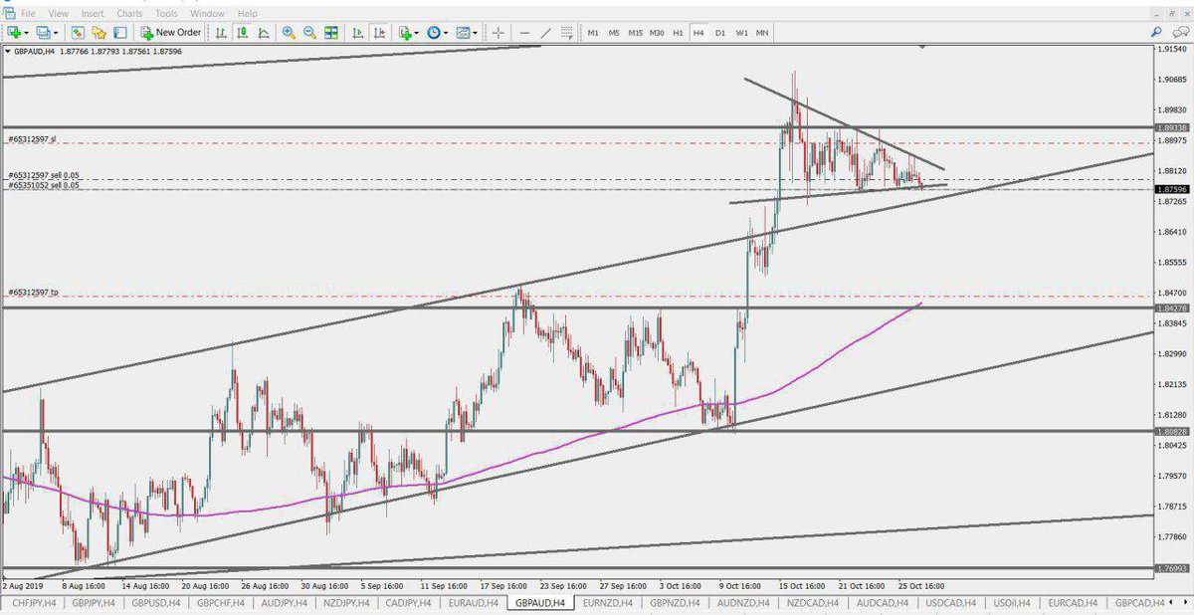
Task: Select the Fibonacci retracement tool
Action: (567, 32)
